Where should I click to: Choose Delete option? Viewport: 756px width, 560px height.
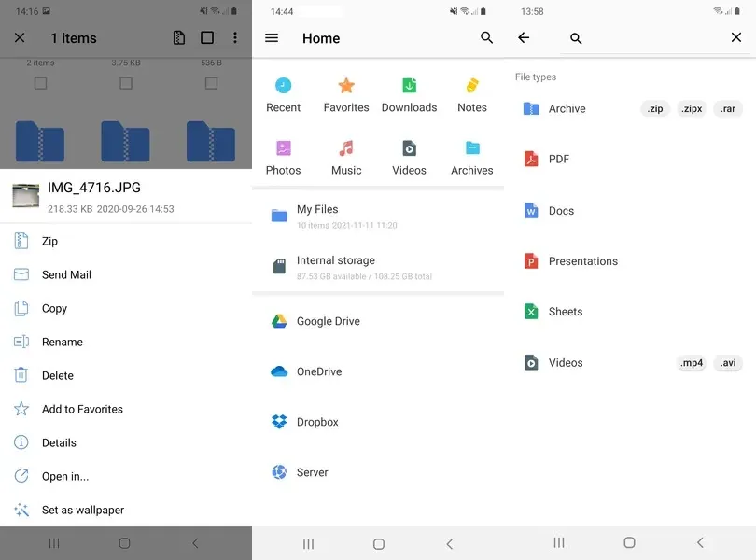[x=126, y=375]
